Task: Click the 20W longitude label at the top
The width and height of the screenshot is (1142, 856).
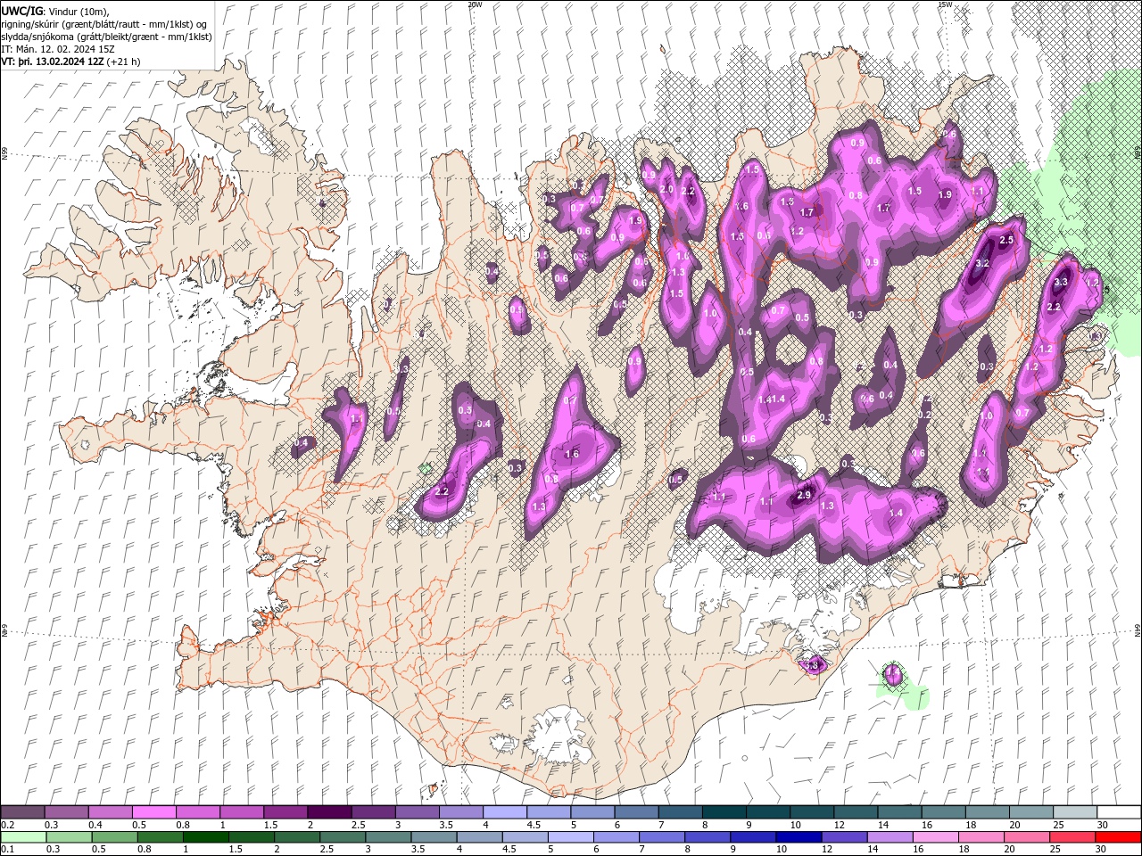Action: coord(475,4)
